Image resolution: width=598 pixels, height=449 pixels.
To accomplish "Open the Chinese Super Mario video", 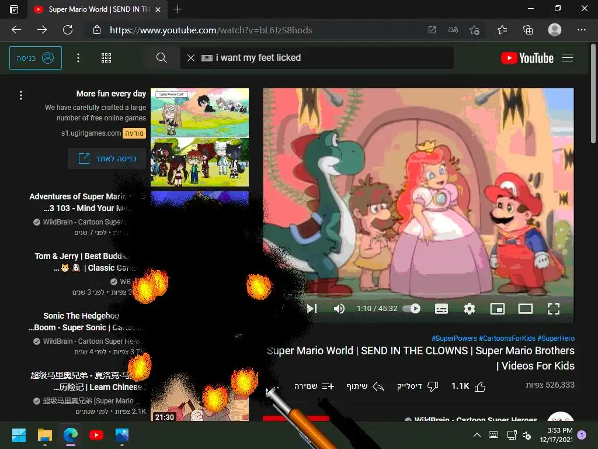I will [86, 381].
